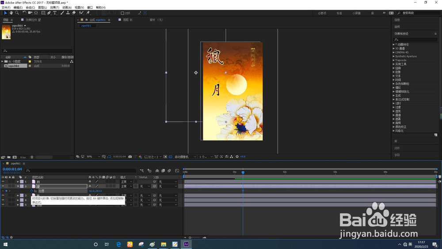Select the Selection arrow tool
The height and width of the screenshot is (249, 442).
(5, 13)
